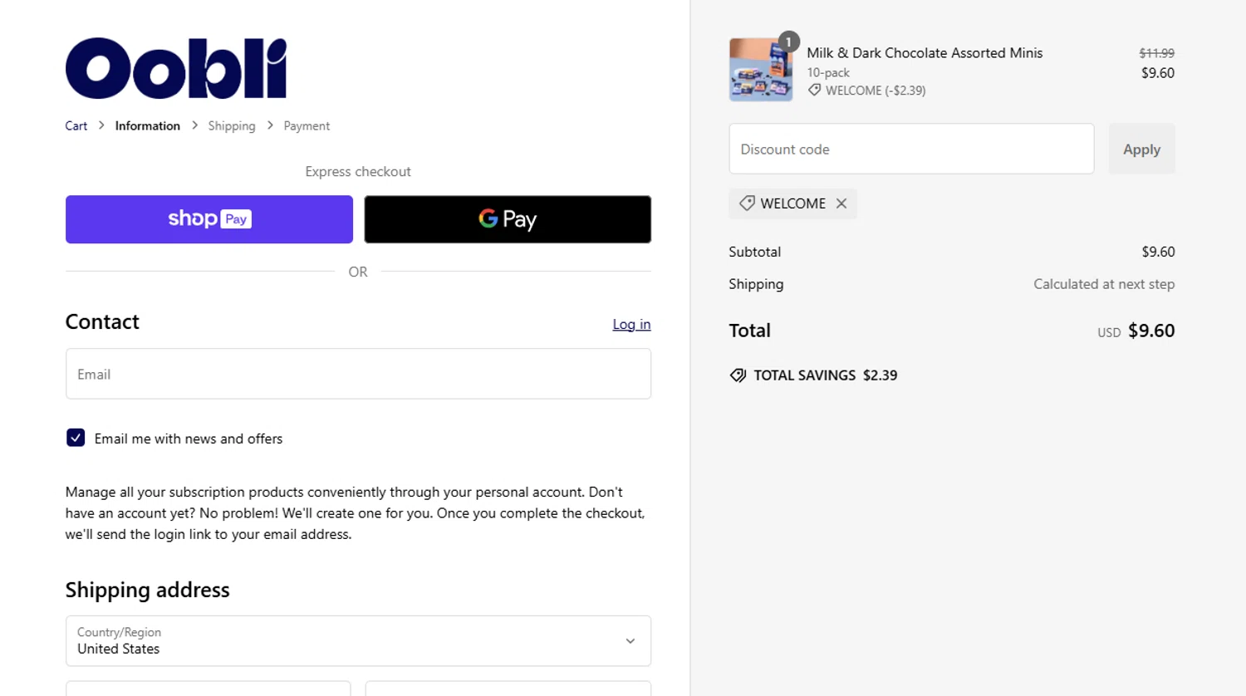The height and width of the screenshot is (696, 1246).
Task: Remove the WELCOME discount code
Action: pos(841,203)
